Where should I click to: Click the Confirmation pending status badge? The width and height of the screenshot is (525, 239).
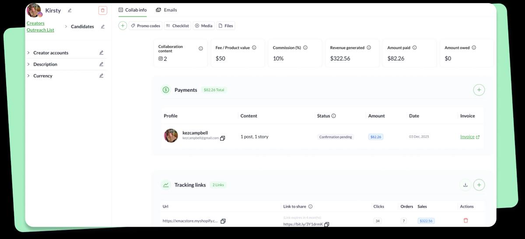[x=336, y=137]
